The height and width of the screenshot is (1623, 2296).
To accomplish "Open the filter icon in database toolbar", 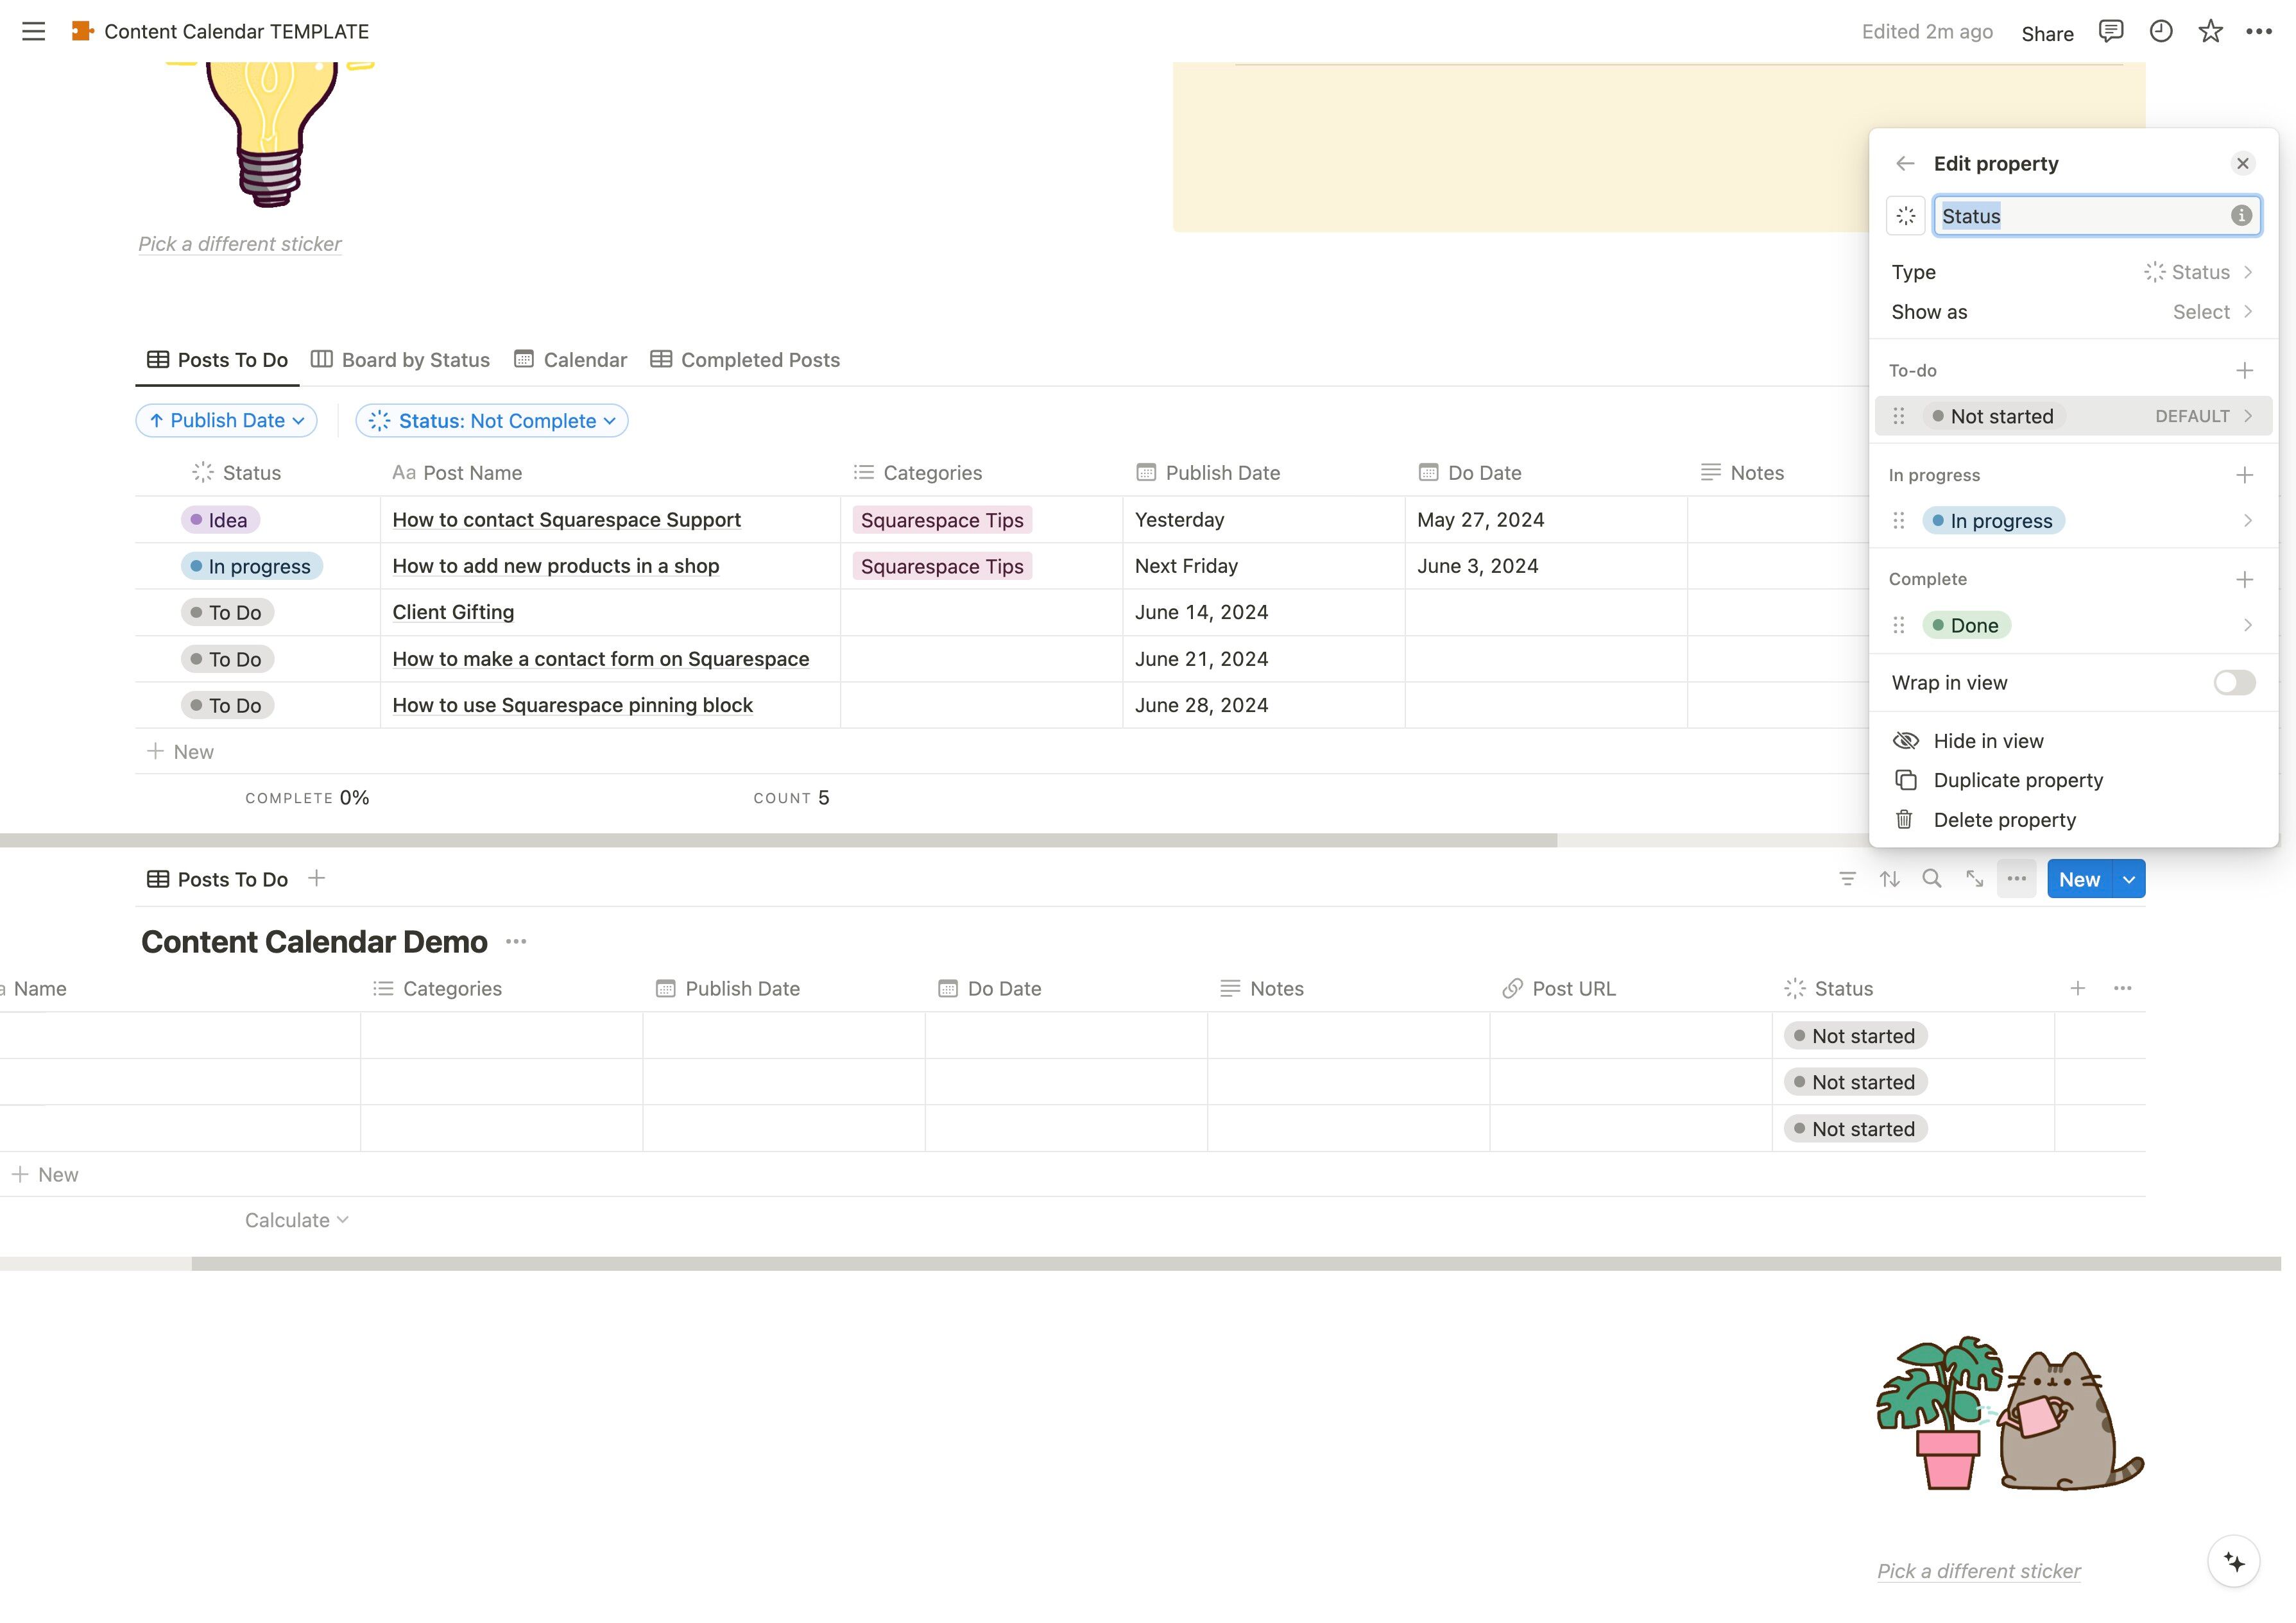I will 1847,879.
